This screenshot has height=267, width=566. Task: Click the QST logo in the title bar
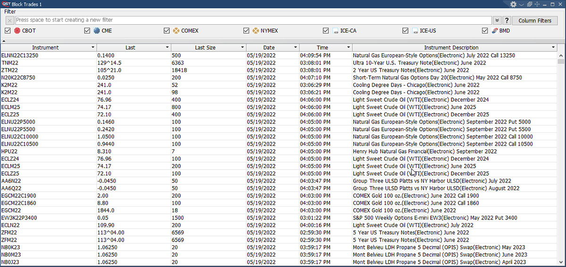coord(7,4)
